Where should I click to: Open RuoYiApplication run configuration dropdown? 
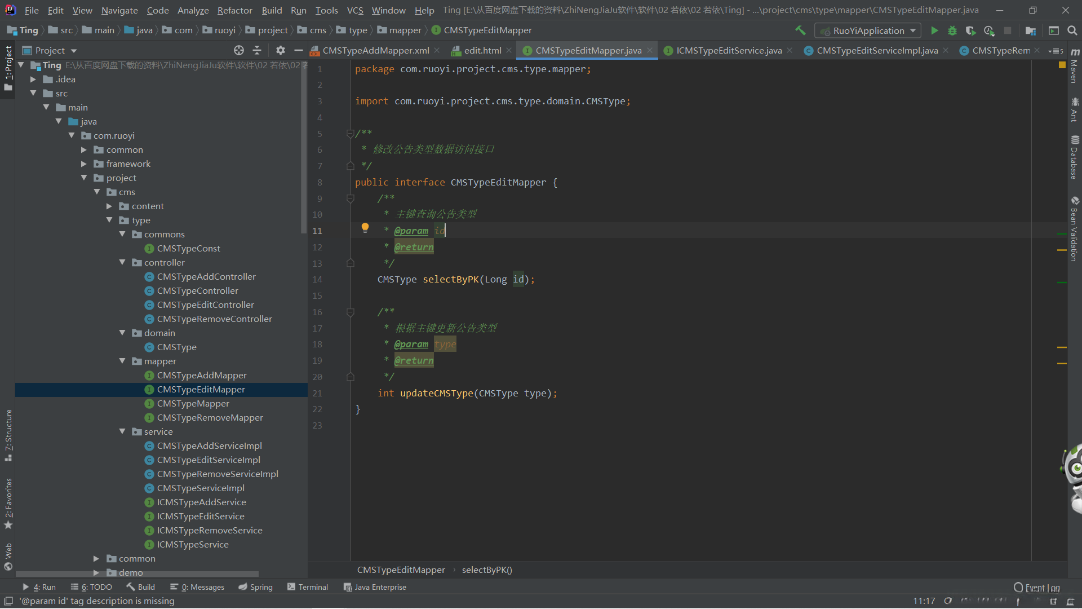tap(868, 30)
